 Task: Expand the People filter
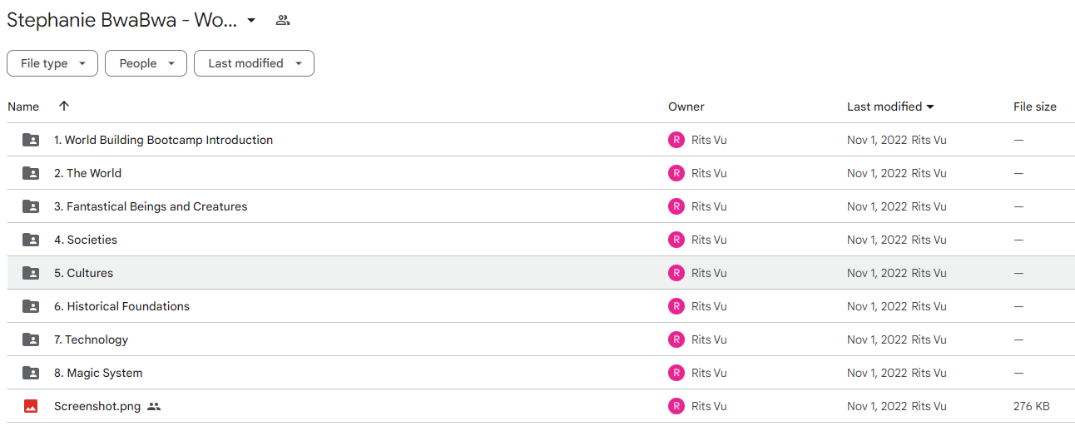[x=146, y=63]
